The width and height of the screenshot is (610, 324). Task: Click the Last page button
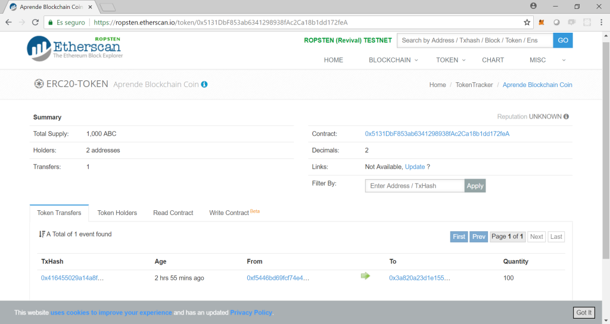pyautogui.click(x=556, y=236)
